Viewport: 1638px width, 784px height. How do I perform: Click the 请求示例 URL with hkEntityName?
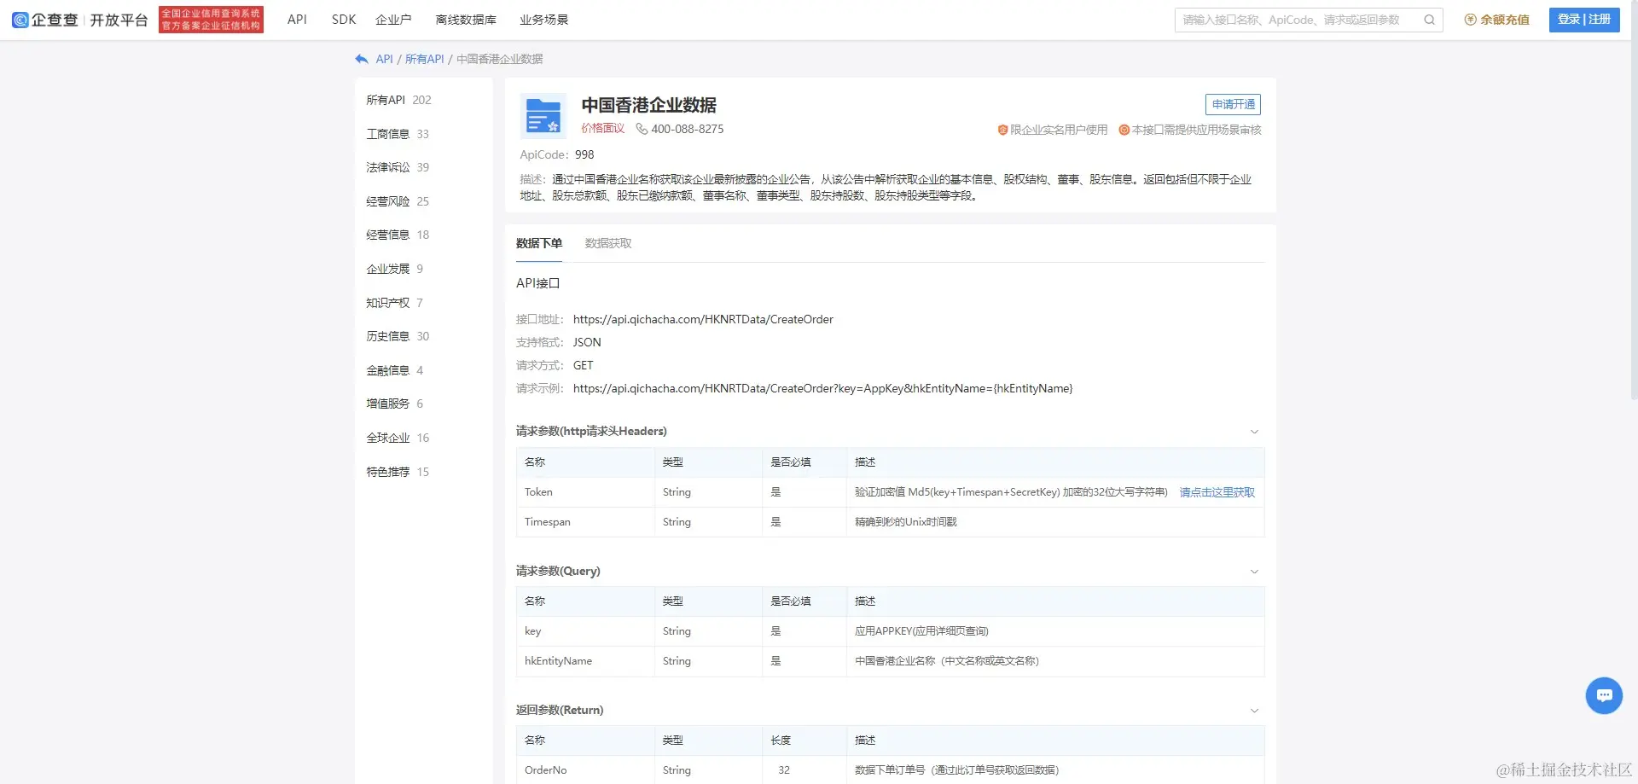point(823,388)
